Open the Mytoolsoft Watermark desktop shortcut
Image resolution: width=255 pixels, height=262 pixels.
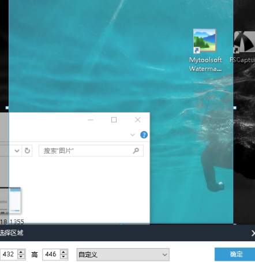point(205,50)
